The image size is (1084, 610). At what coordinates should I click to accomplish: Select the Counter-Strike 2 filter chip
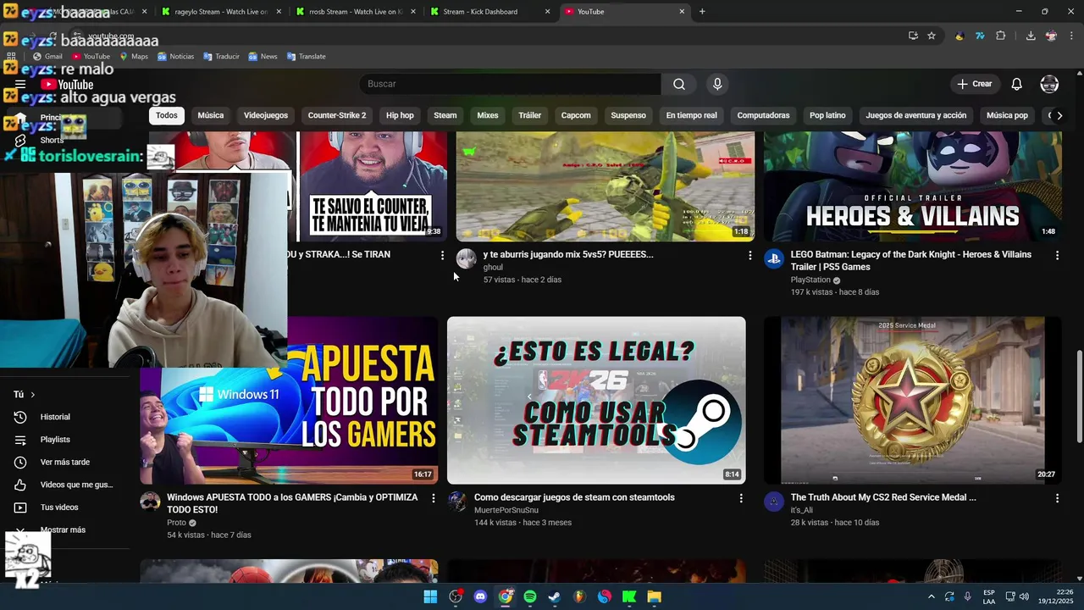(337, 115)
